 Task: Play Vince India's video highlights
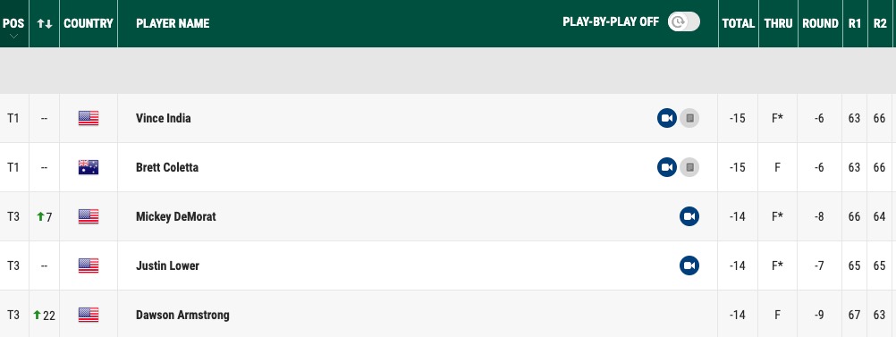click(x=667, y=118)
